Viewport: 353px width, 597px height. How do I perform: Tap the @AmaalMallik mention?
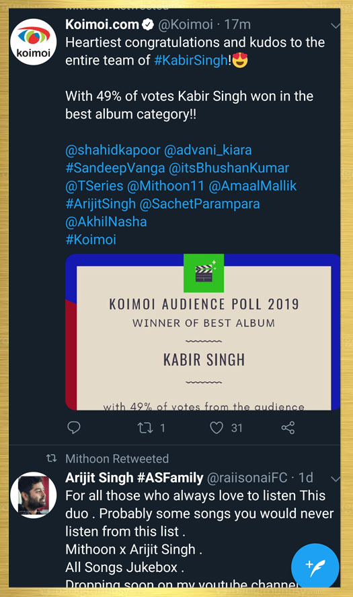coord(253,186)
